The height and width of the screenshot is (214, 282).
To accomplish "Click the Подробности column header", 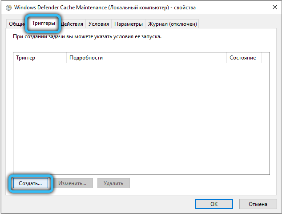I will pos(146,58).
